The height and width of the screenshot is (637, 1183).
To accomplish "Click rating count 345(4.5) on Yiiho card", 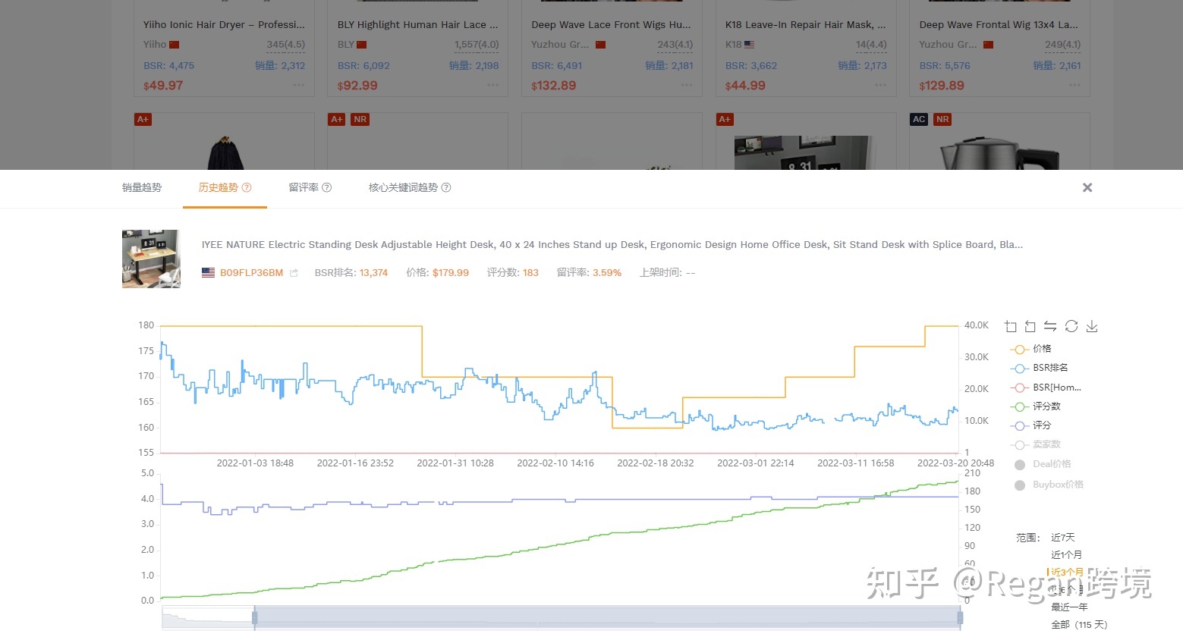I will point(286,45).
